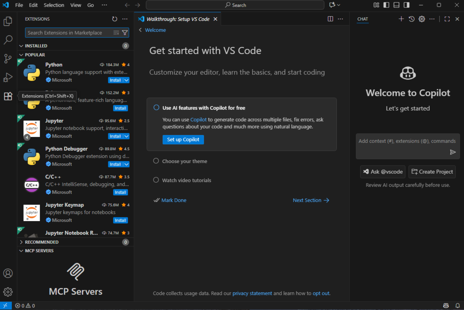Open the Explorer view in activity bar
This screenshot has width=464, height=310.
pos(8,21)
